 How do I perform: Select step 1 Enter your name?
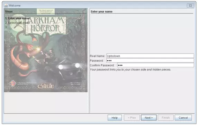coord(17,18)
